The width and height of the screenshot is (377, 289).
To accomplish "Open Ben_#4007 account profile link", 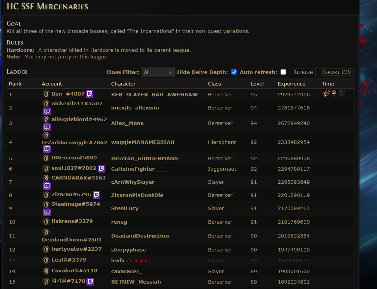I will [x=68, y=94].
